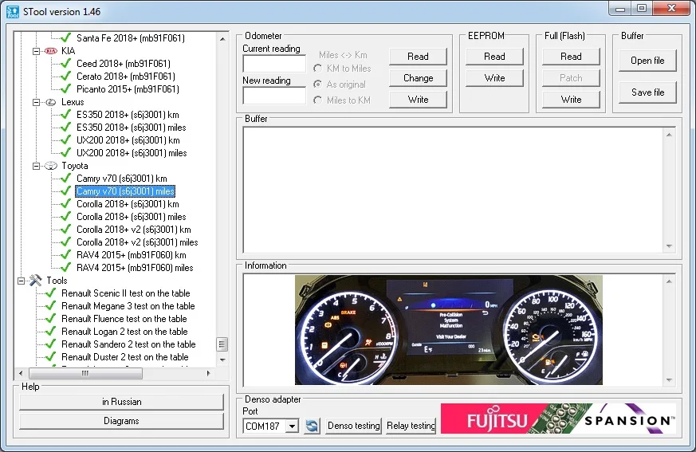Click the tree horizontal scrollbar thumb
The height and width of the screenshot is (452, 696).
[85, 373]
